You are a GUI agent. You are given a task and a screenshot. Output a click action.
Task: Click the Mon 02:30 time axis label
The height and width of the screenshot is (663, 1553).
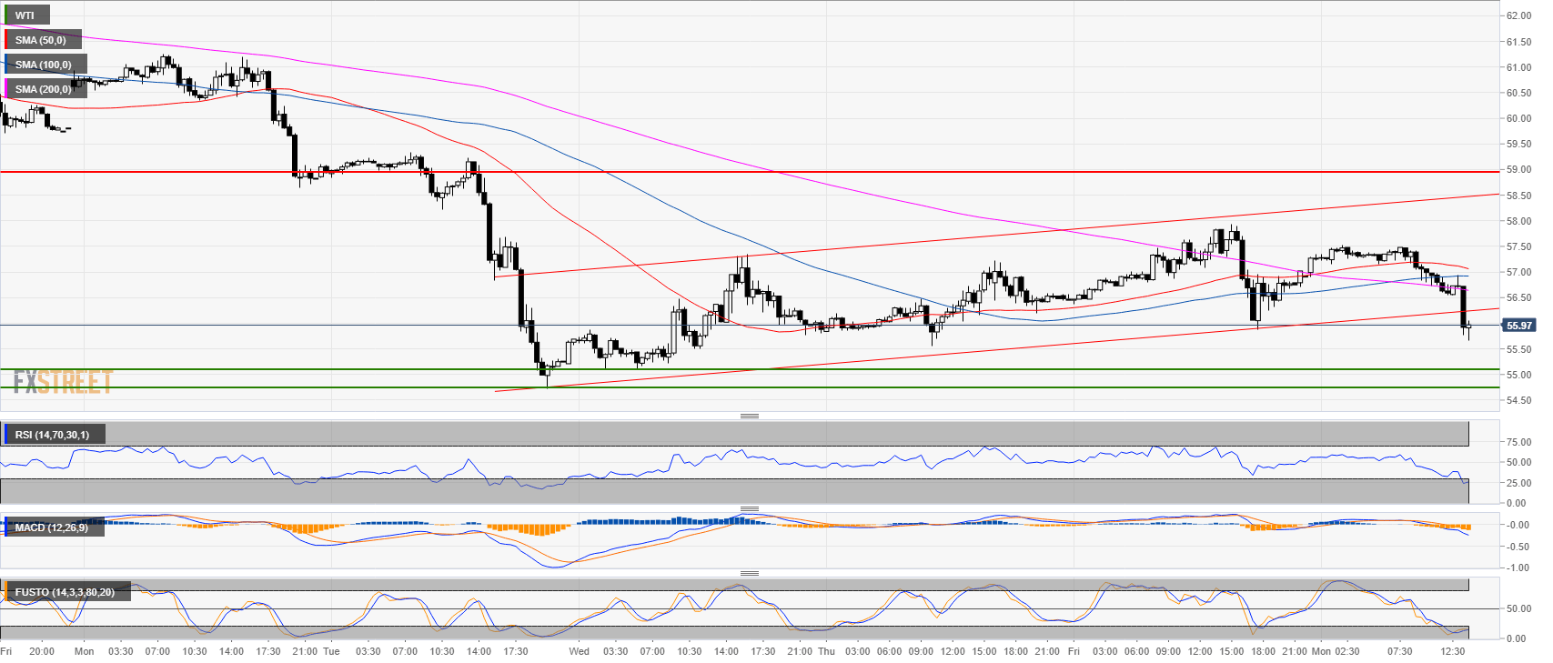(1335, 651)
